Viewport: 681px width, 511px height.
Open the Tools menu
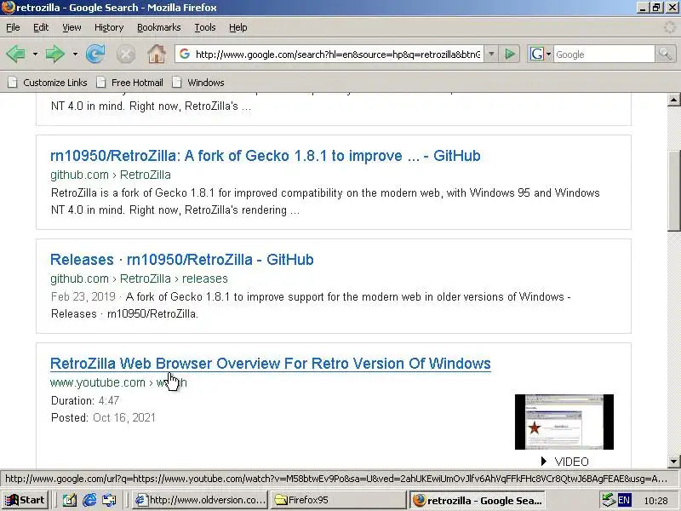pos(205,27)
